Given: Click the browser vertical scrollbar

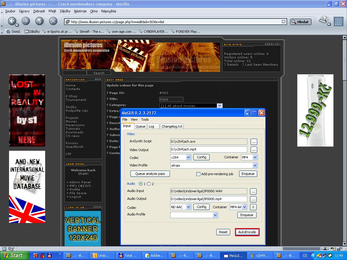Looking at the screenshot, I should coord(345,140).
